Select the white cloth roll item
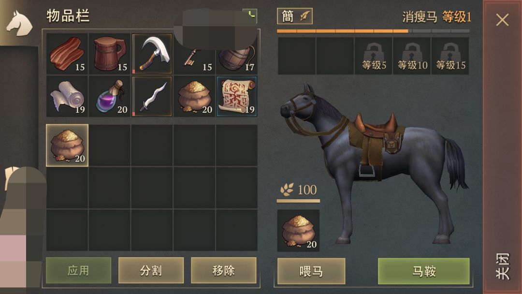The image size is (522, 294). [x=67, y=96]
